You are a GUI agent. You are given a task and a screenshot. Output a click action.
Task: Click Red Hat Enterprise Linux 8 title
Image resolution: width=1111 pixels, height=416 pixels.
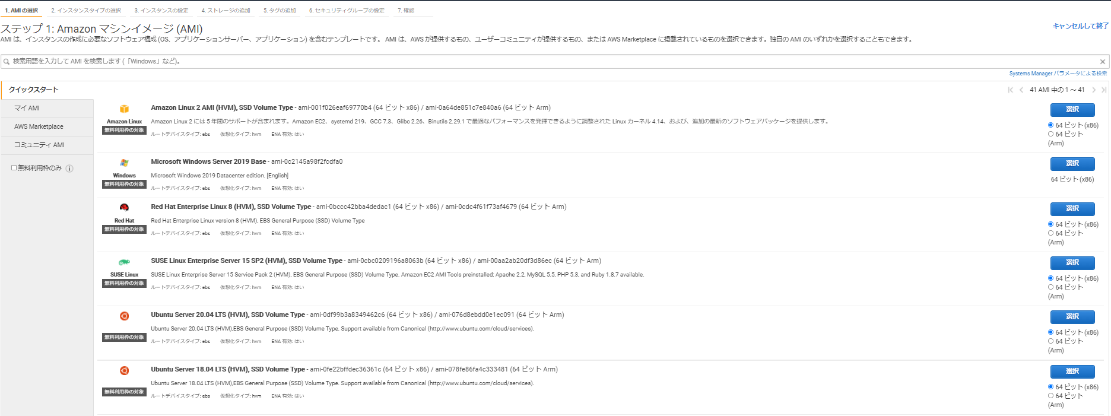[x=231, y=207]
